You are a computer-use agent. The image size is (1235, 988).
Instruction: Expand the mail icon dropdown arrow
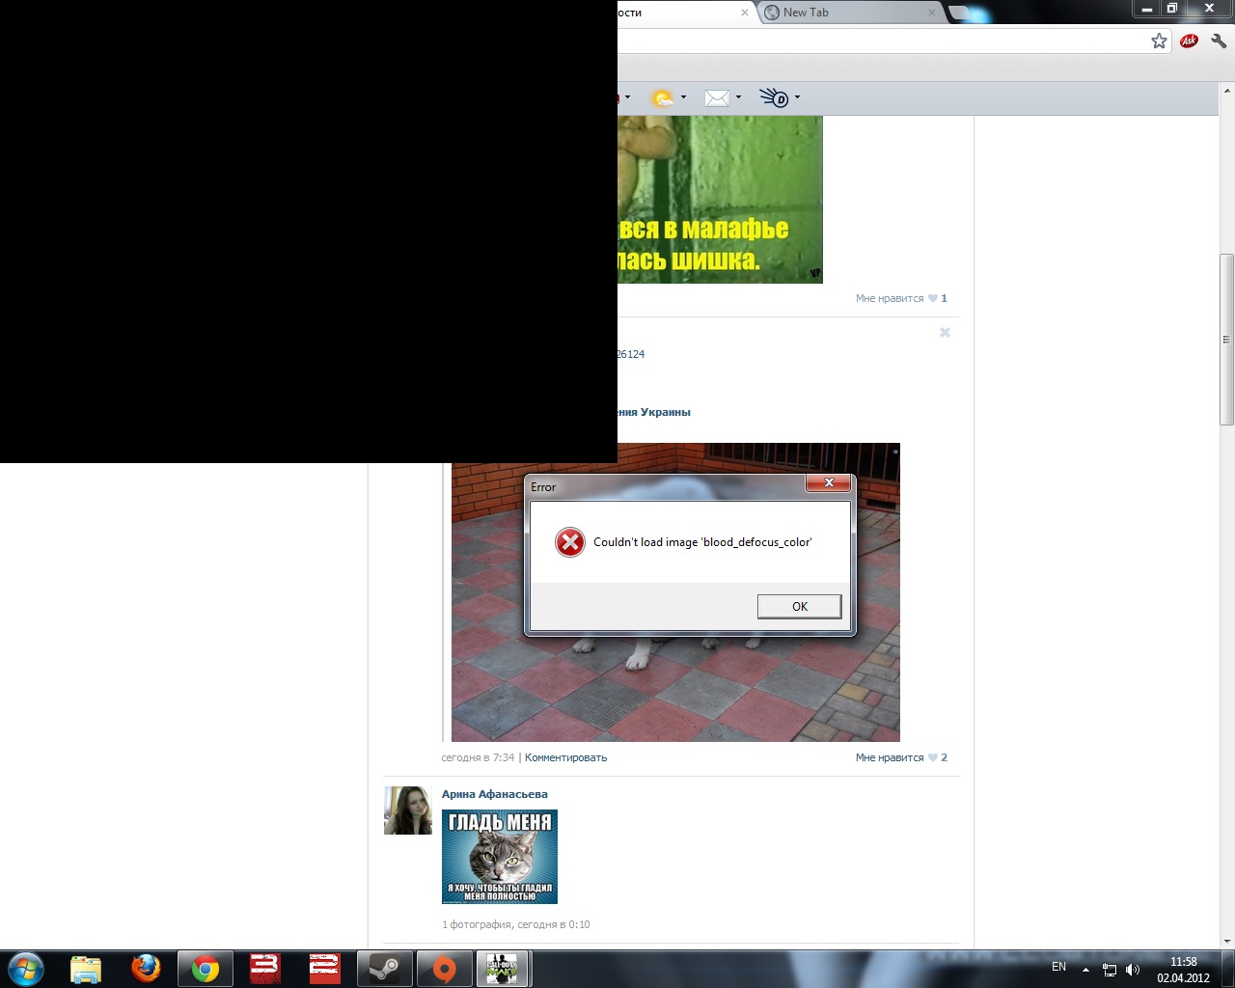click(738, 97)
